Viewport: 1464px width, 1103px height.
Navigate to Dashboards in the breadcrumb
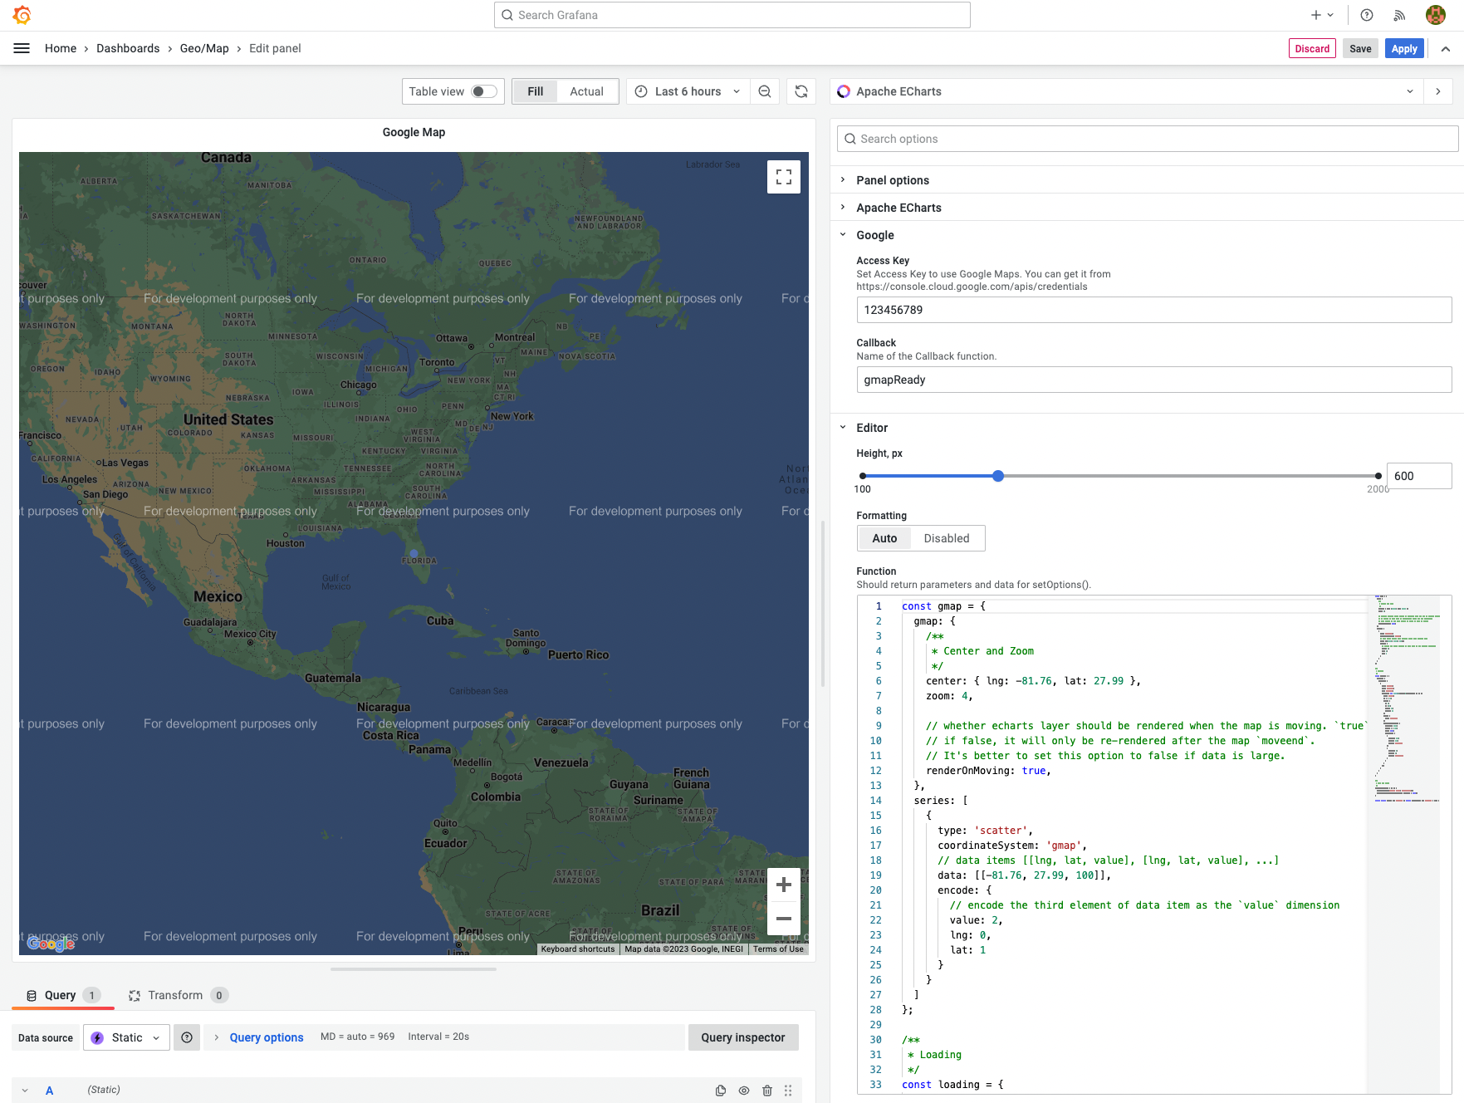click(x=128, y=48)
